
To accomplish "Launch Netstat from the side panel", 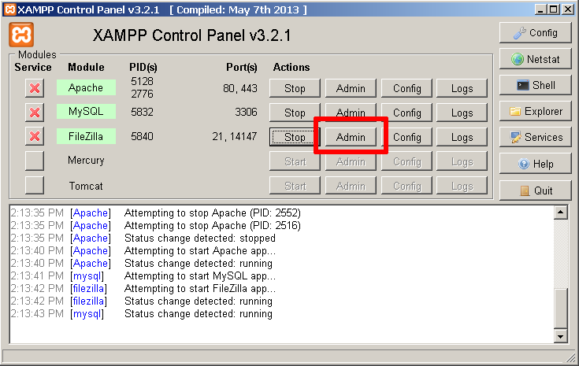I will point(535,59).
